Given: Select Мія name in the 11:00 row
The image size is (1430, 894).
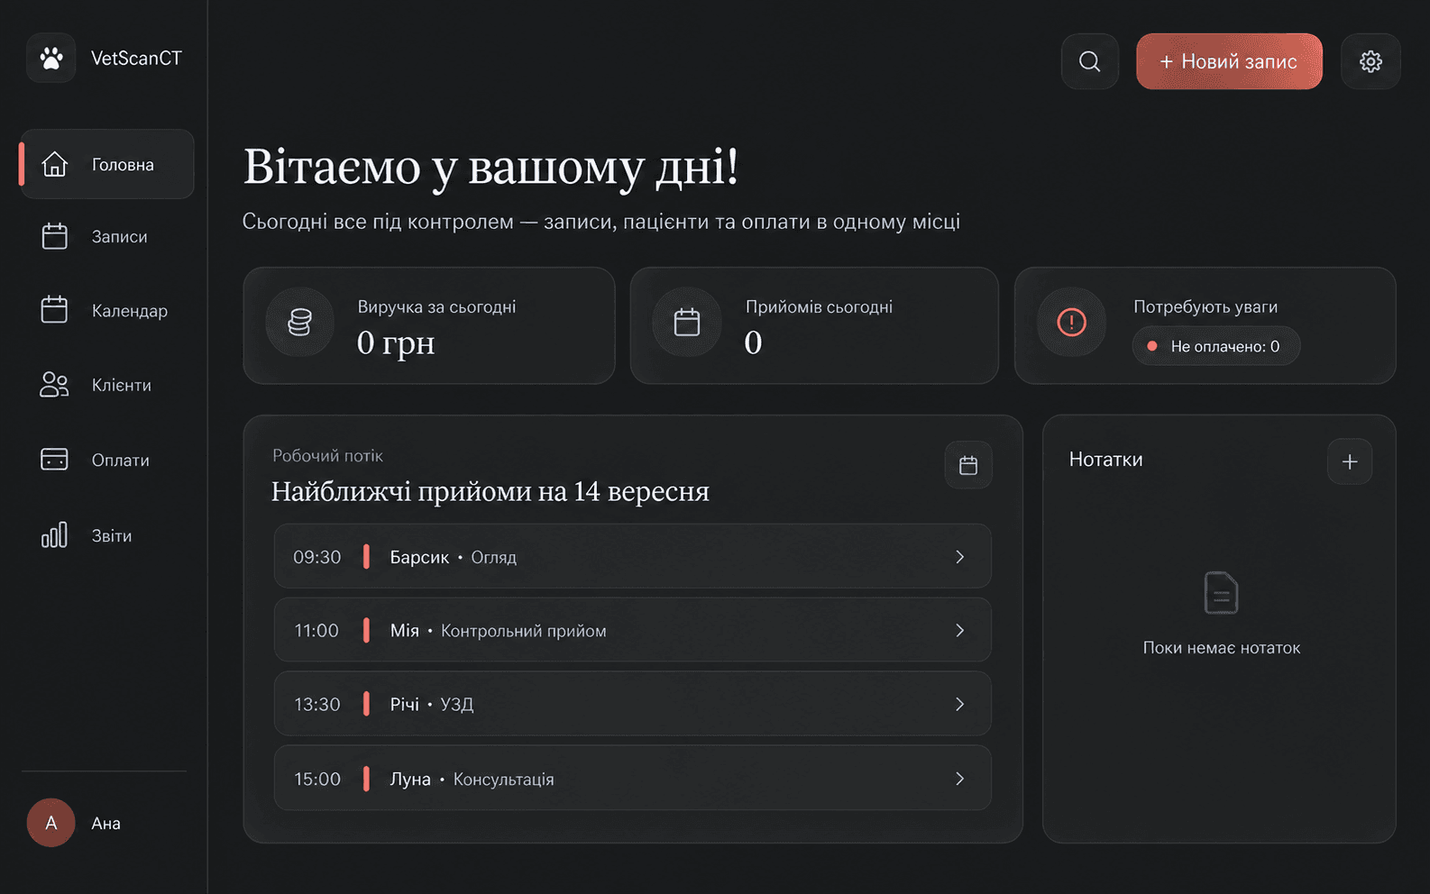Looking at the screenshot, I should [405, 631].
